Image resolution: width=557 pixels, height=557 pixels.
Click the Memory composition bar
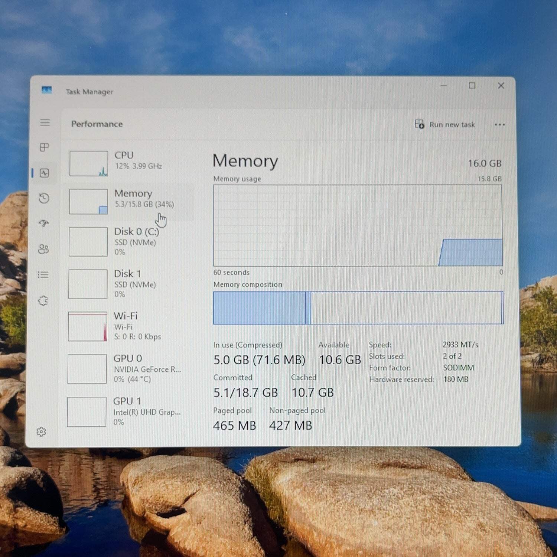pyautogui.click(x=358, y=308)
